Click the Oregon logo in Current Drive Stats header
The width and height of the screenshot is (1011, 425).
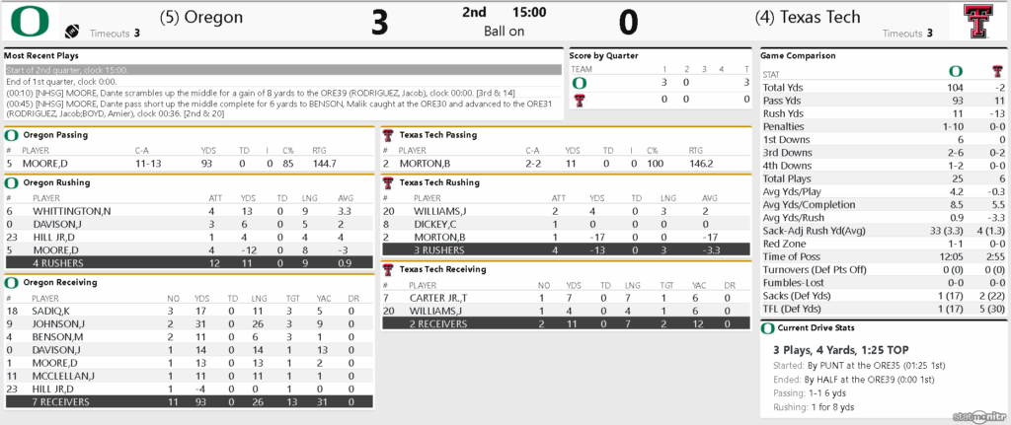click(766, 327)
